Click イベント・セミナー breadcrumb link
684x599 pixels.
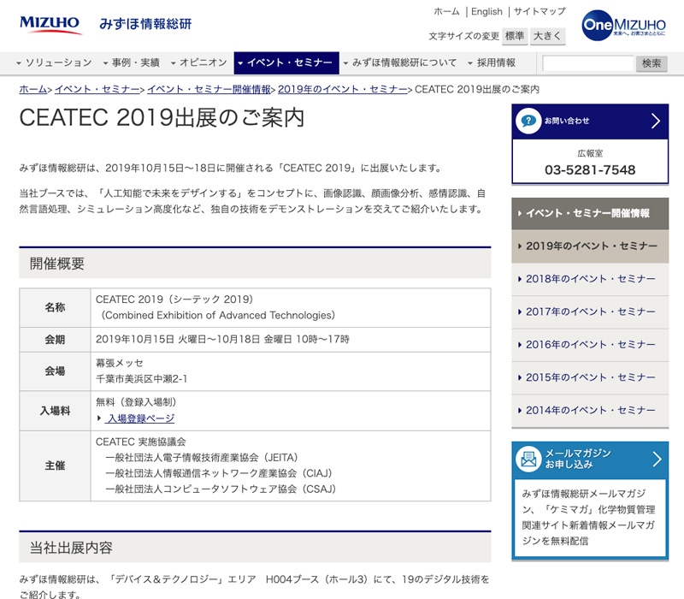97,89
